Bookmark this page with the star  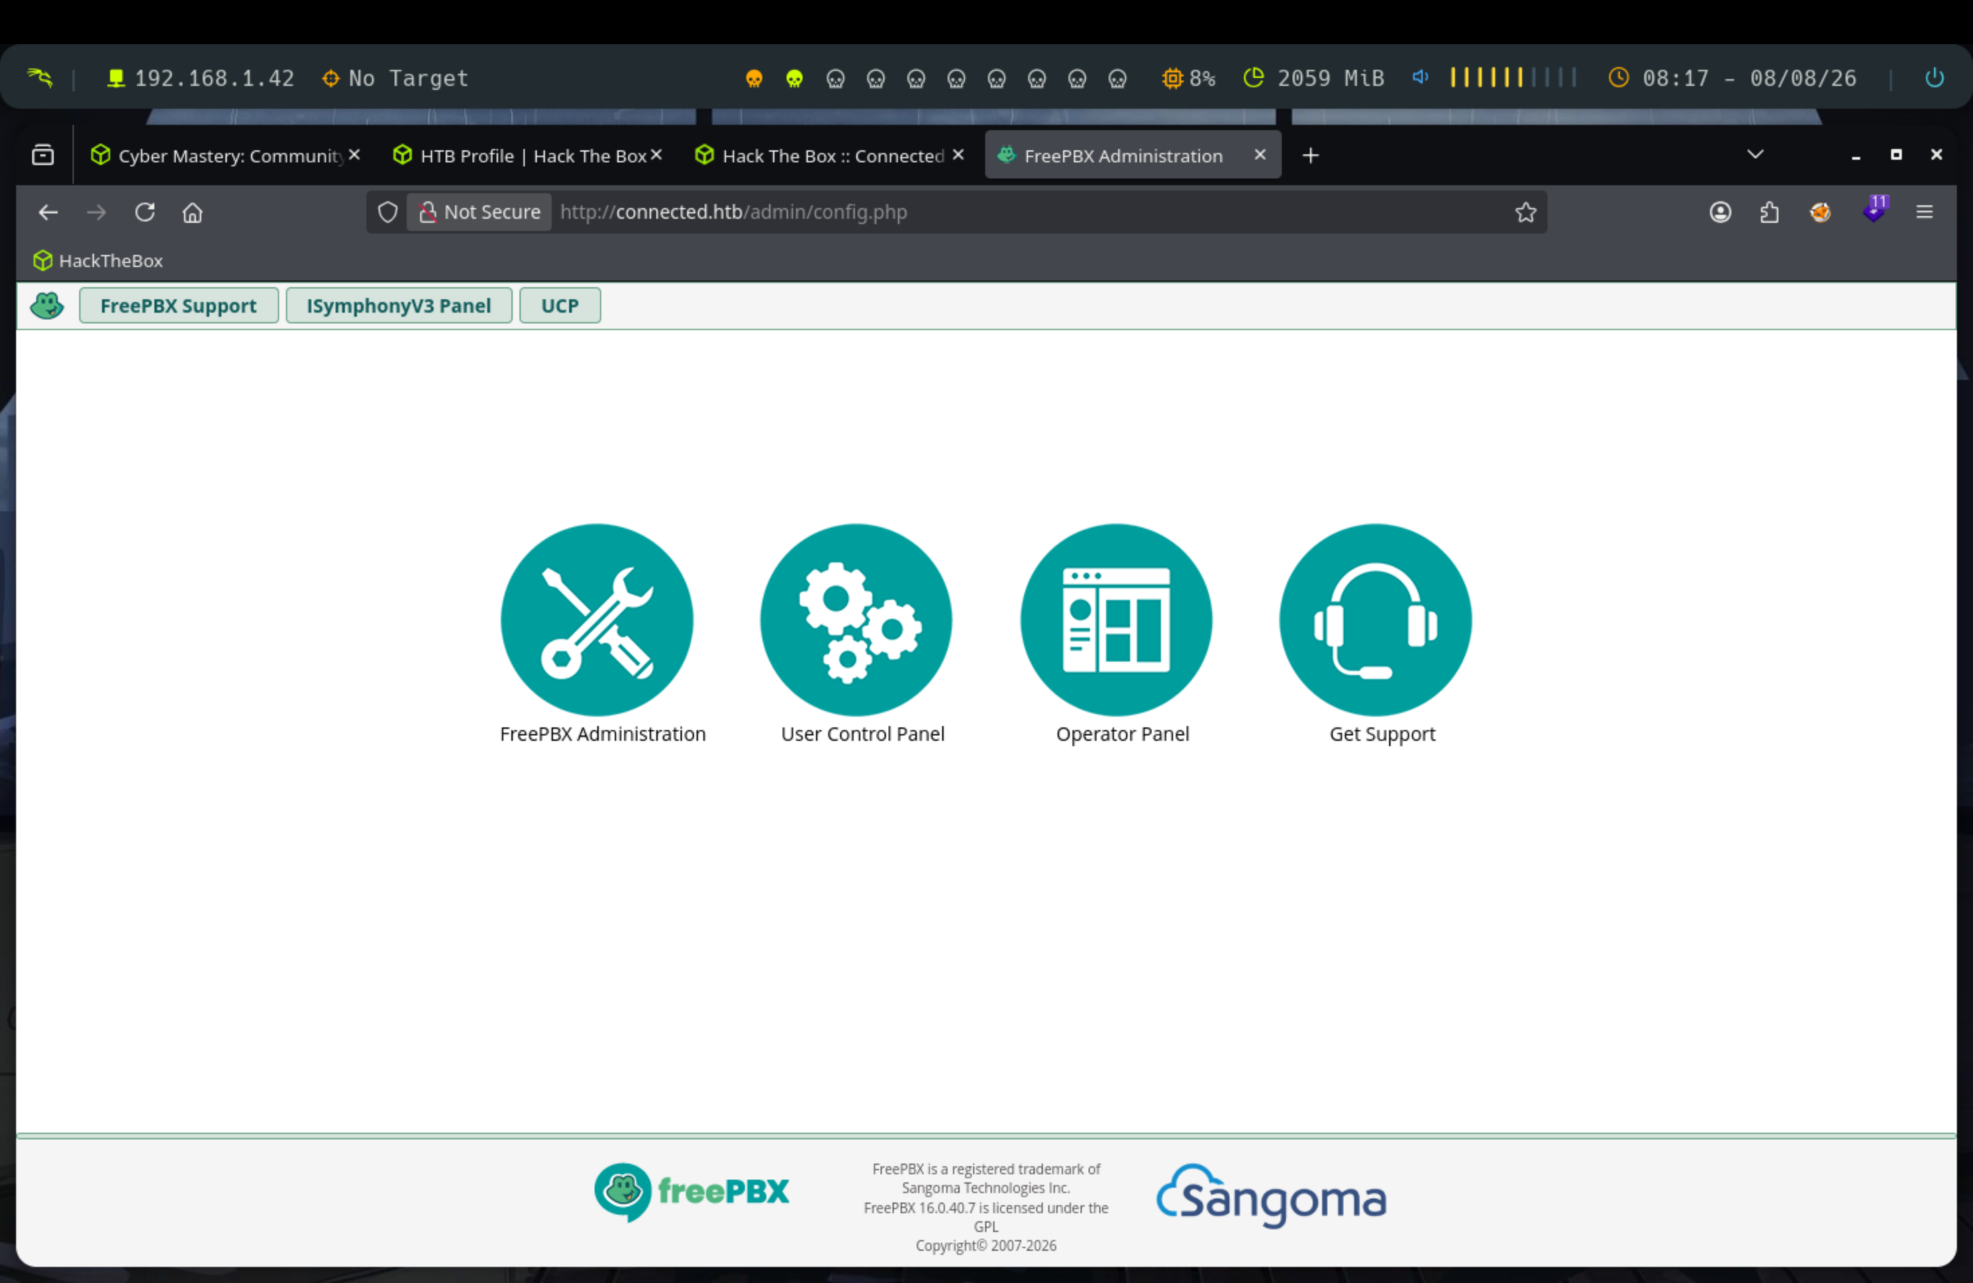point(1525,212)
